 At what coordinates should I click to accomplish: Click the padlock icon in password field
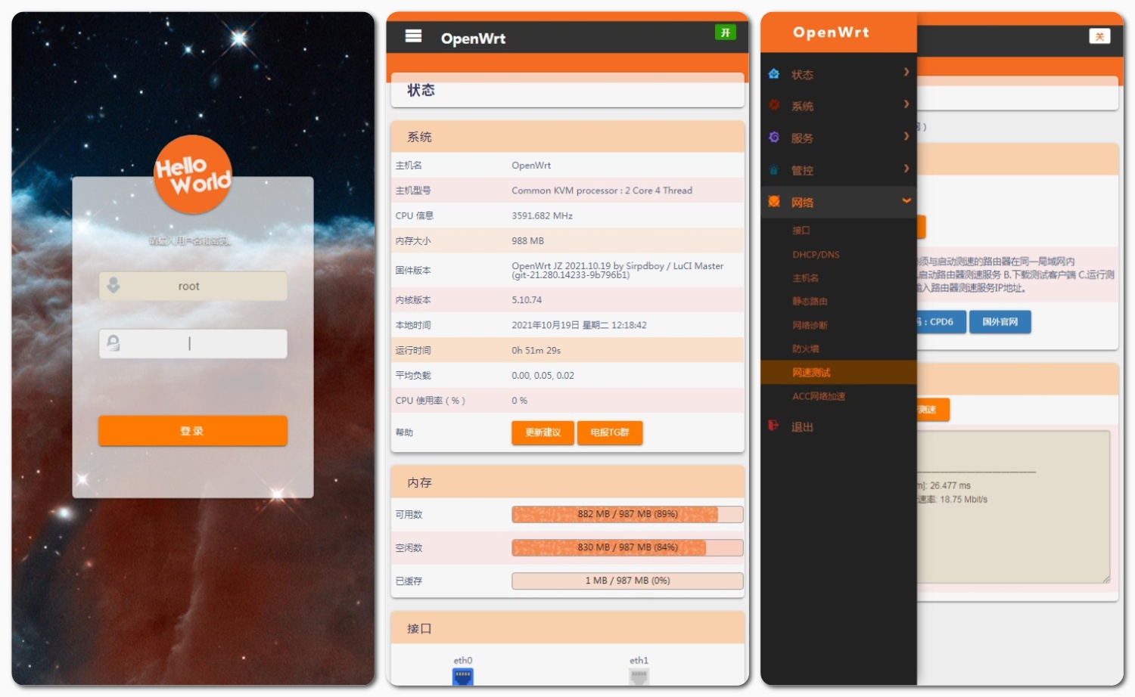point(113,342)
